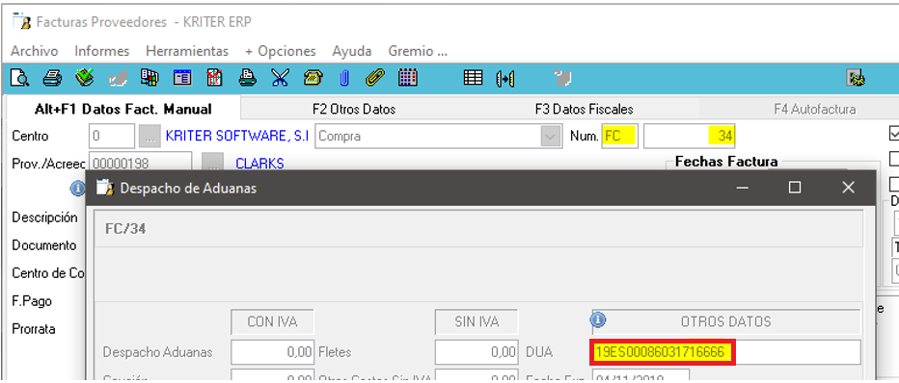
Task: Click the scissors cut icon
Action: (279, 78)
